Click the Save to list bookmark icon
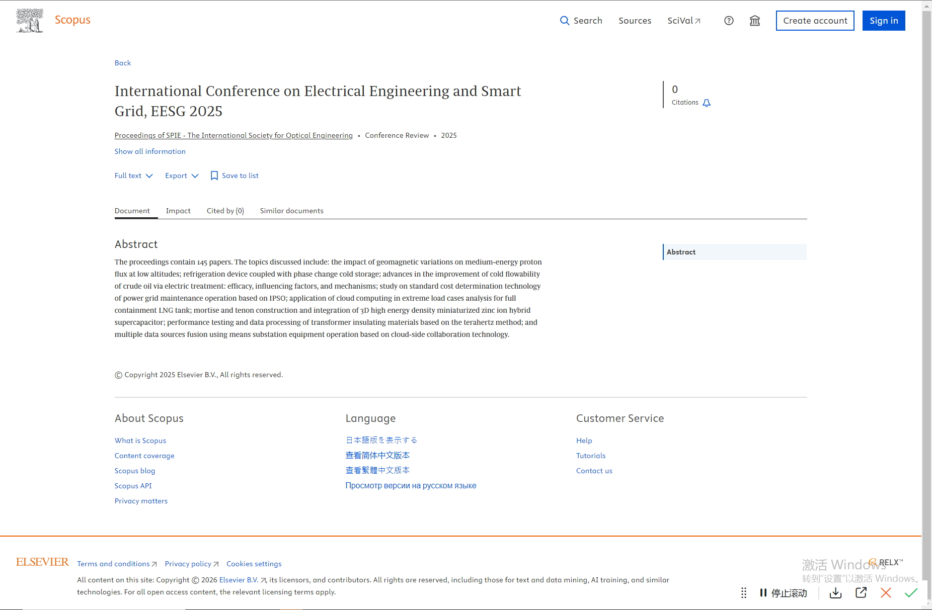This screenshot has height=610, width=932. coord(214,176)
